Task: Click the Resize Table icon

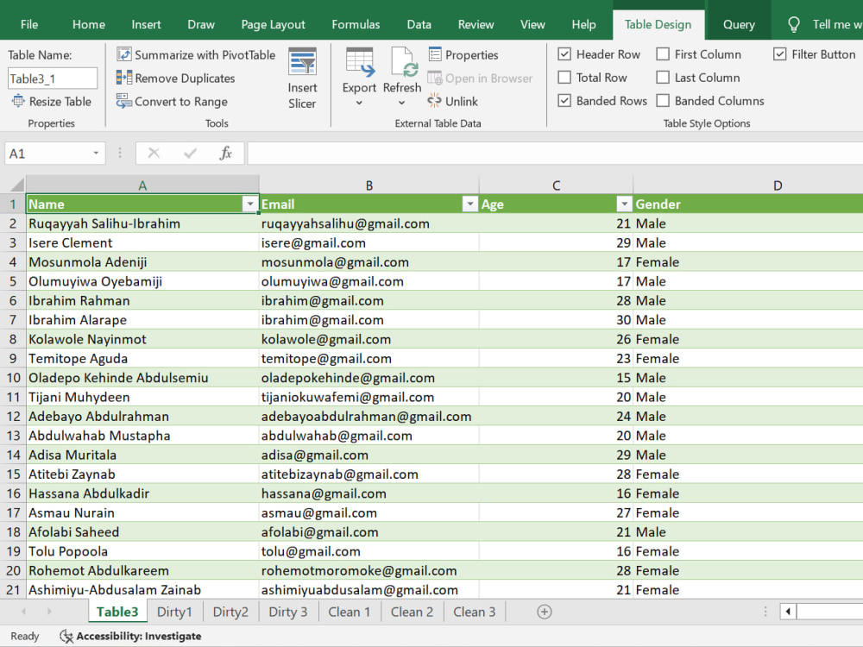Action: coord(18,101)
